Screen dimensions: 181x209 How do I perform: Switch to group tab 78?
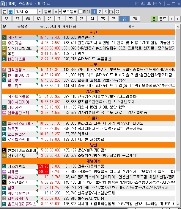(x=135, y=19)
